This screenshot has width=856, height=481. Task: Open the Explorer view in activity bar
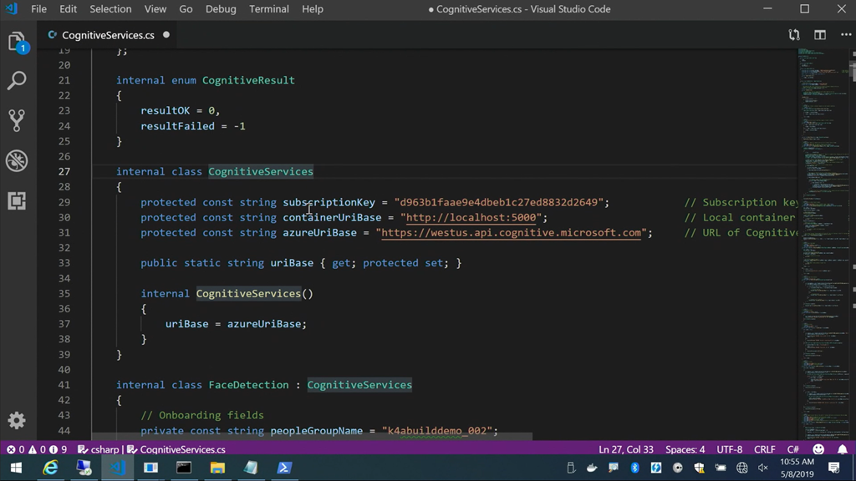click(x=17, y=42)
